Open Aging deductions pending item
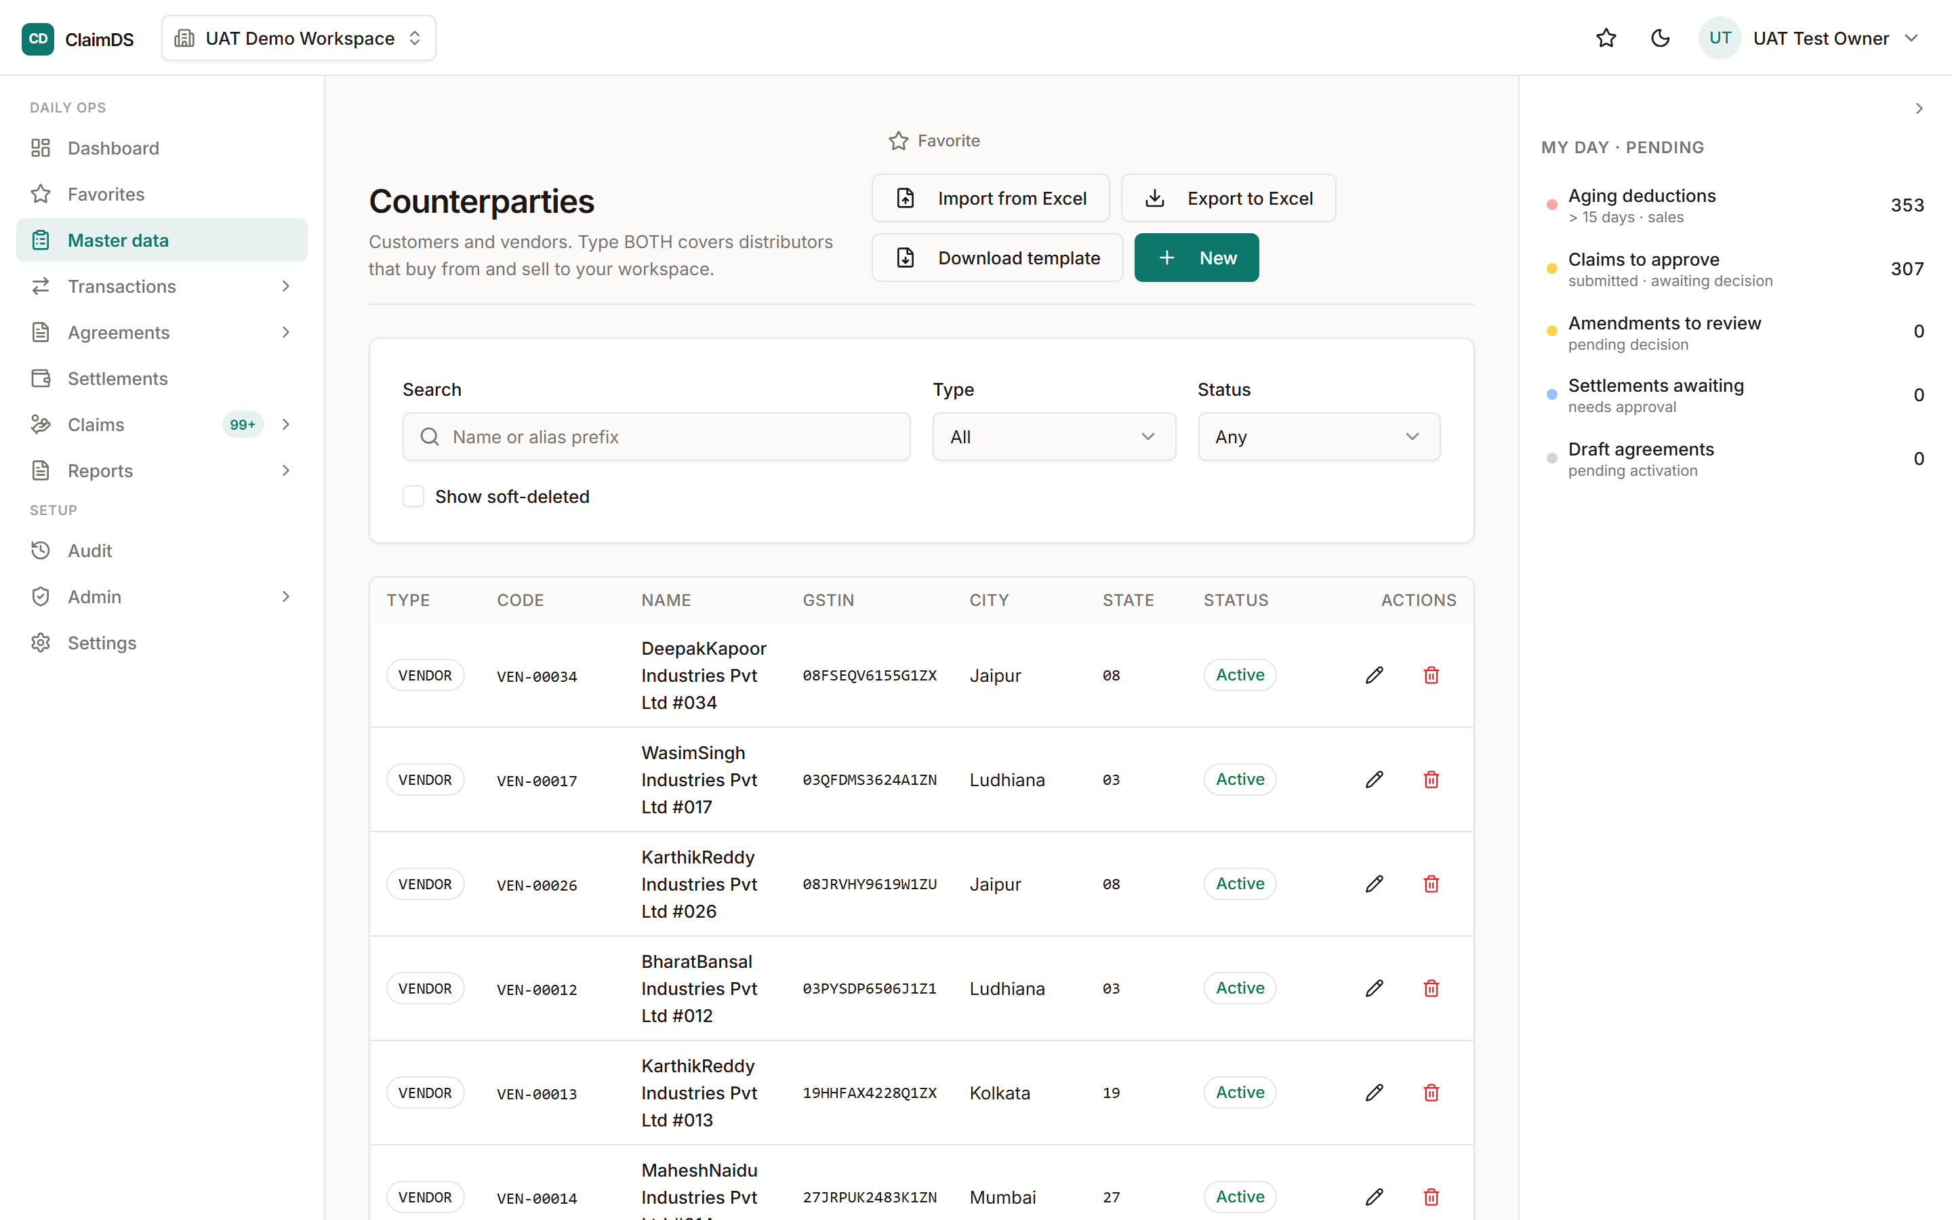This screenshot has height=1220, width=1952. (x=1734, y=206)
